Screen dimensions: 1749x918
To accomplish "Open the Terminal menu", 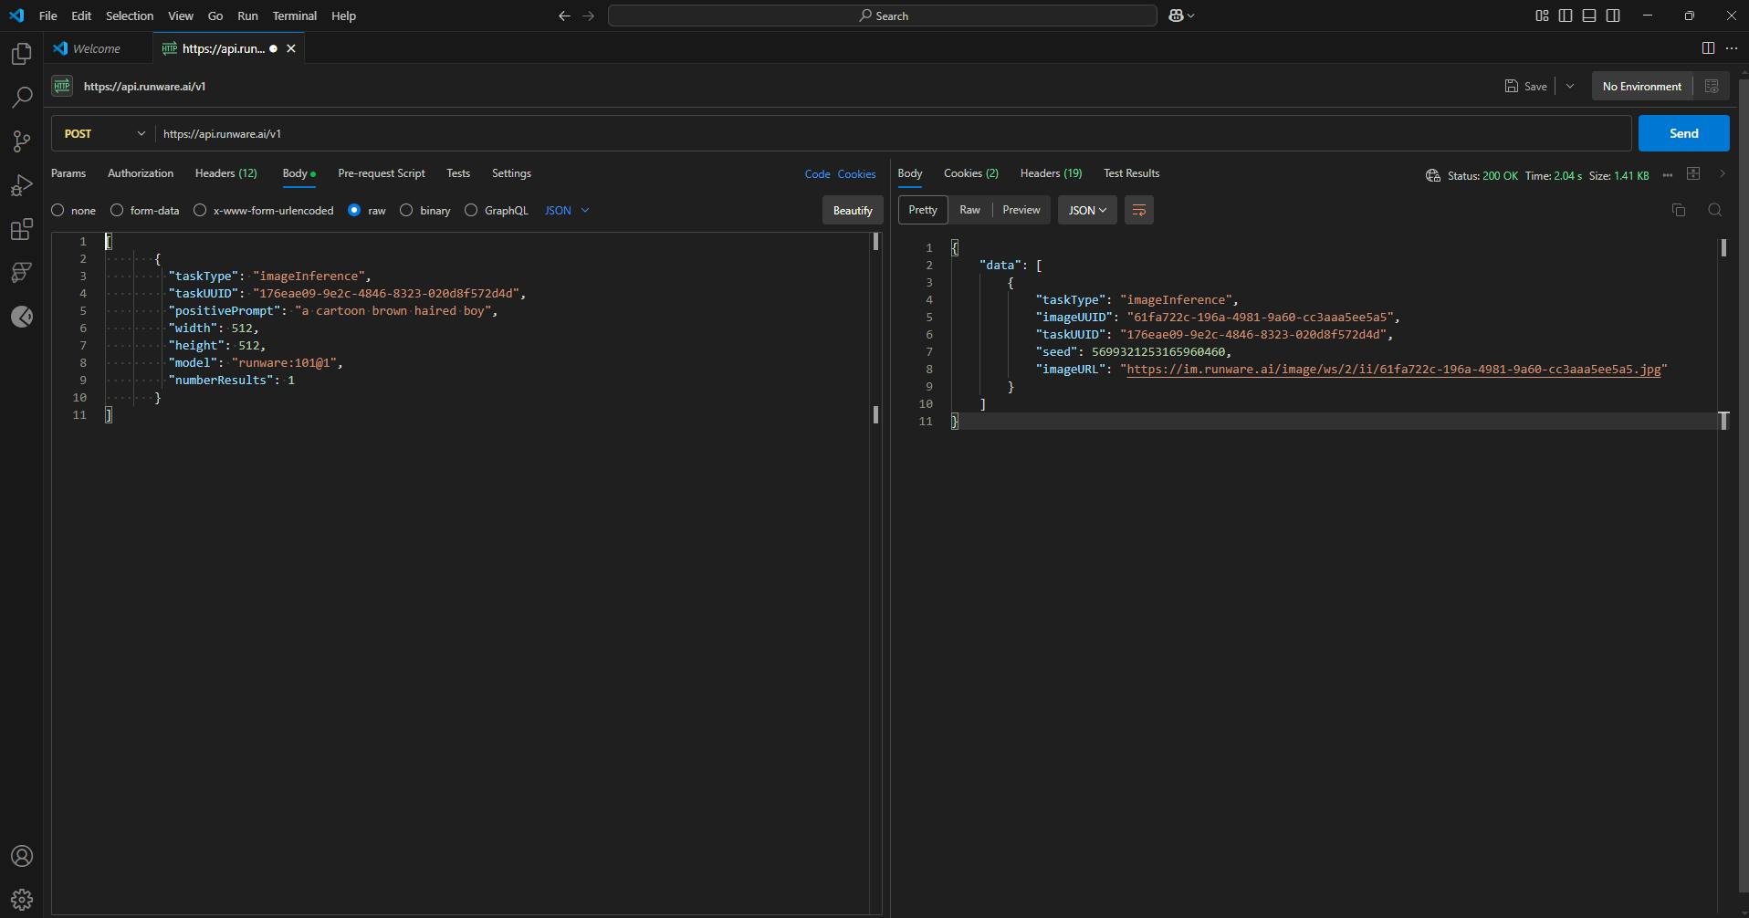I will pyautogui.click(x=294, y=16).
